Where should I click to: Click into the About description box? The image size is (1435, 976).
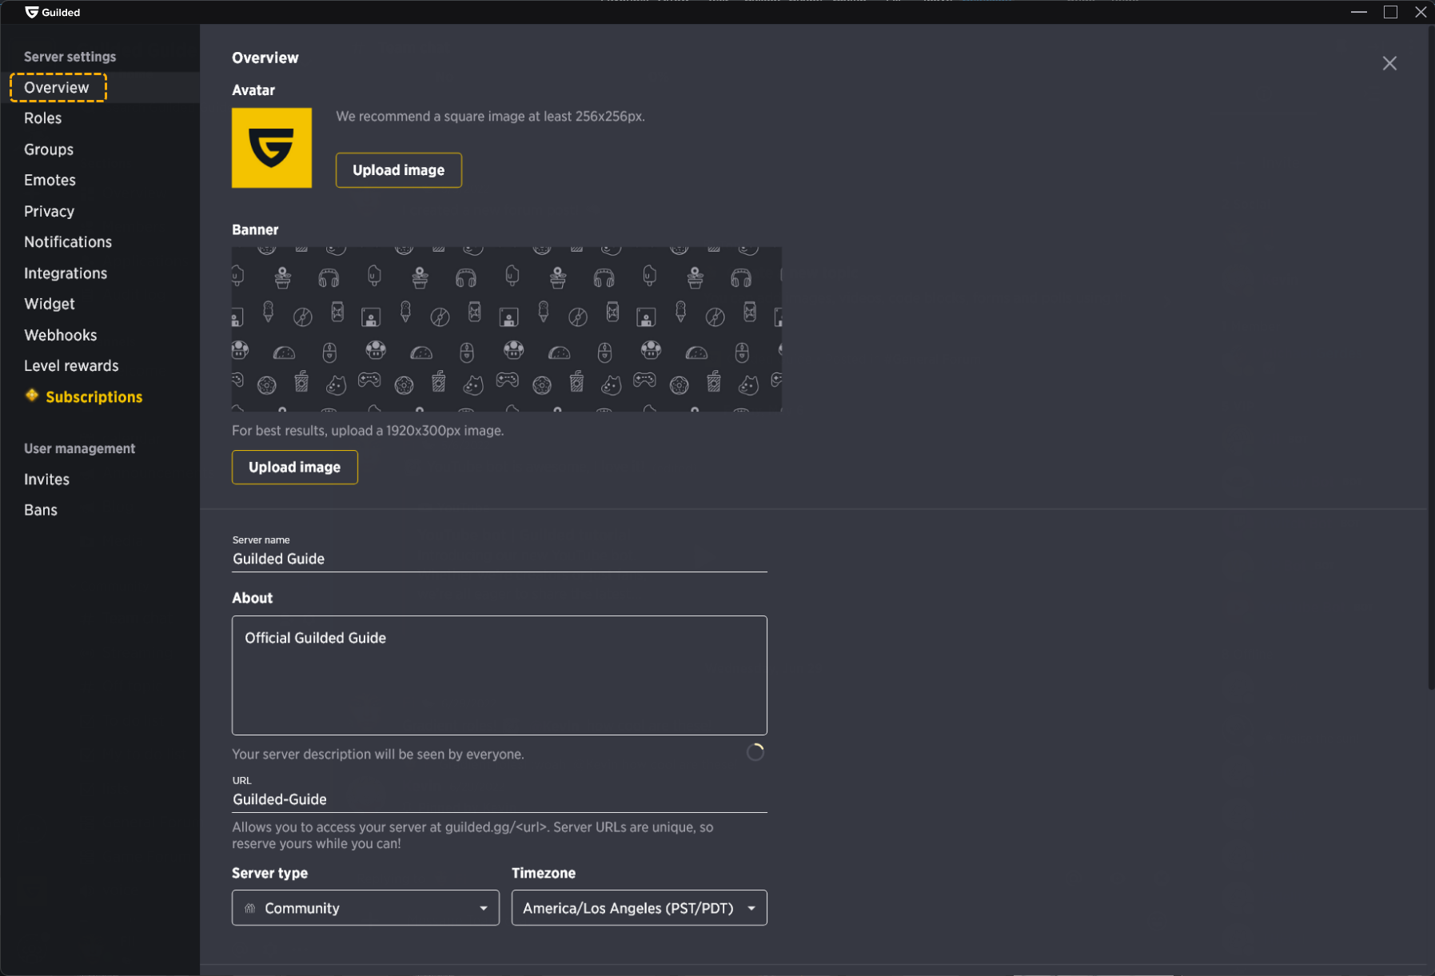[x=500, y=675]
